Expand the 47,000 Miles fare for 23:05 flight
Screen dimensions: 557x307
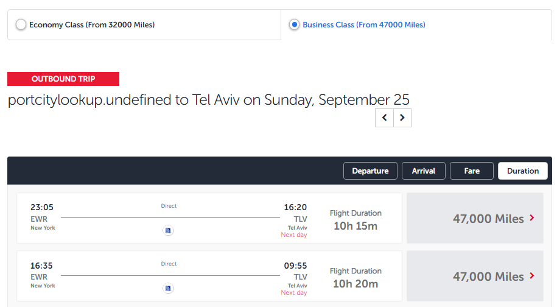[x=475, y=218]
